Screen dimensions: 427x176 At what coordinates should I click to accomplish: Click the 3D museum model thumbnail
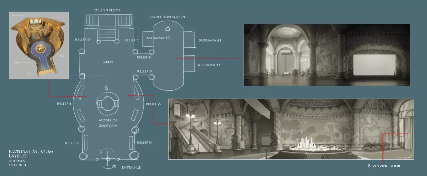(x=39, y=45)
